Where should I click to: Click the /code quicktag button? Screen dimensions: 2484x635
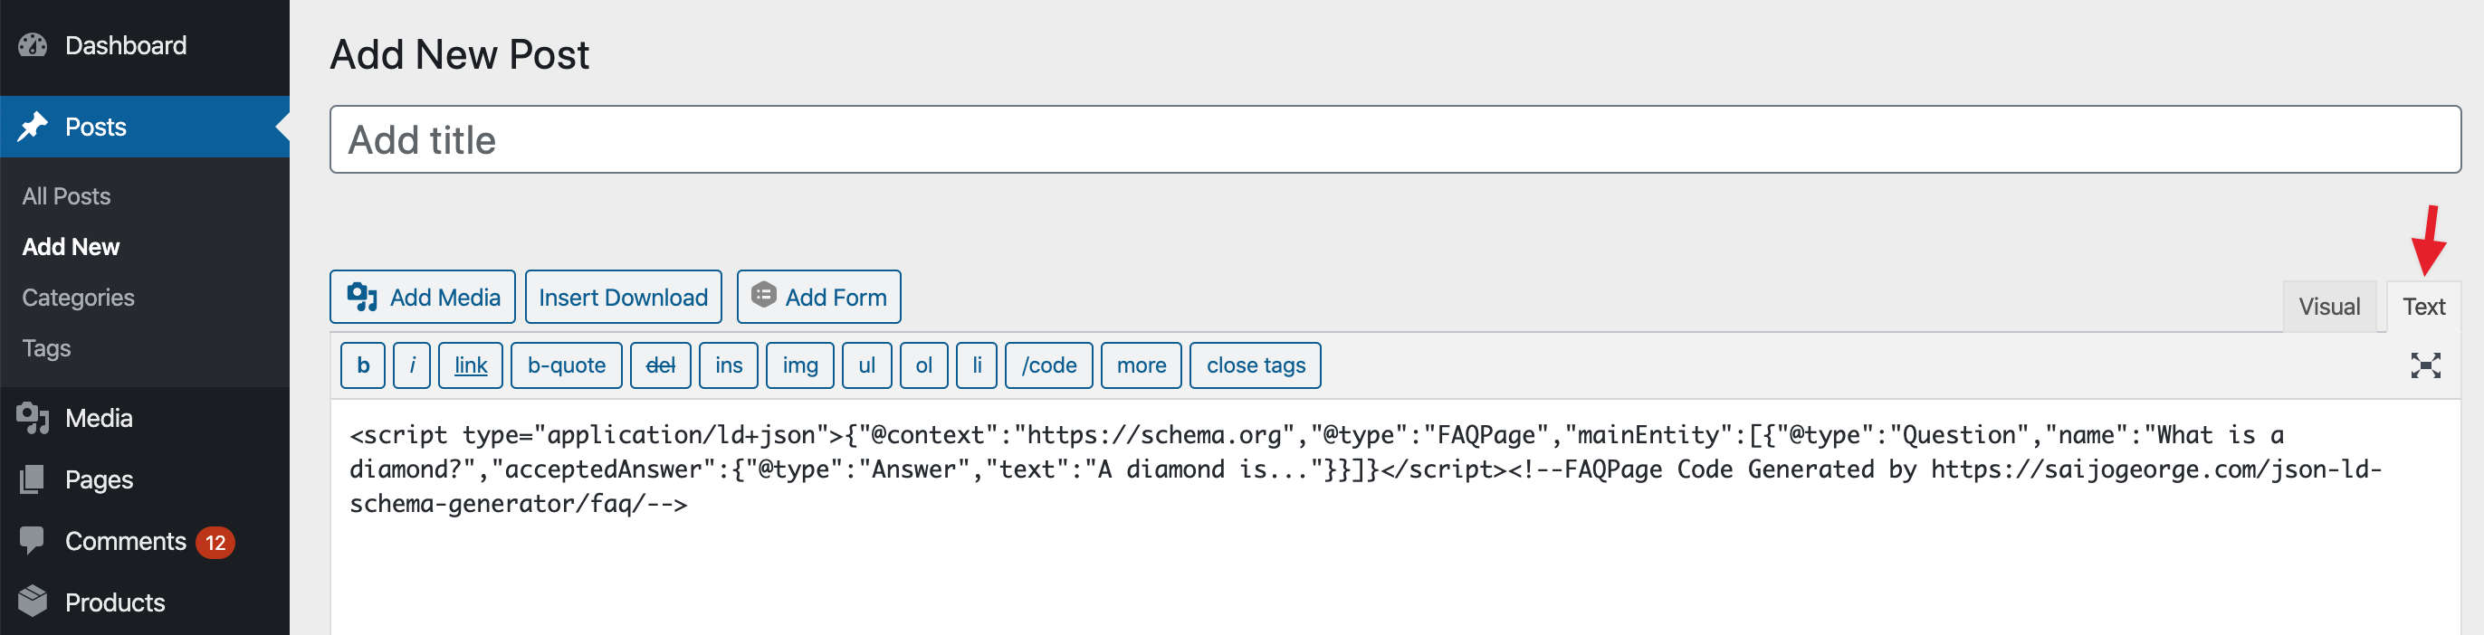click(1048, 365)
